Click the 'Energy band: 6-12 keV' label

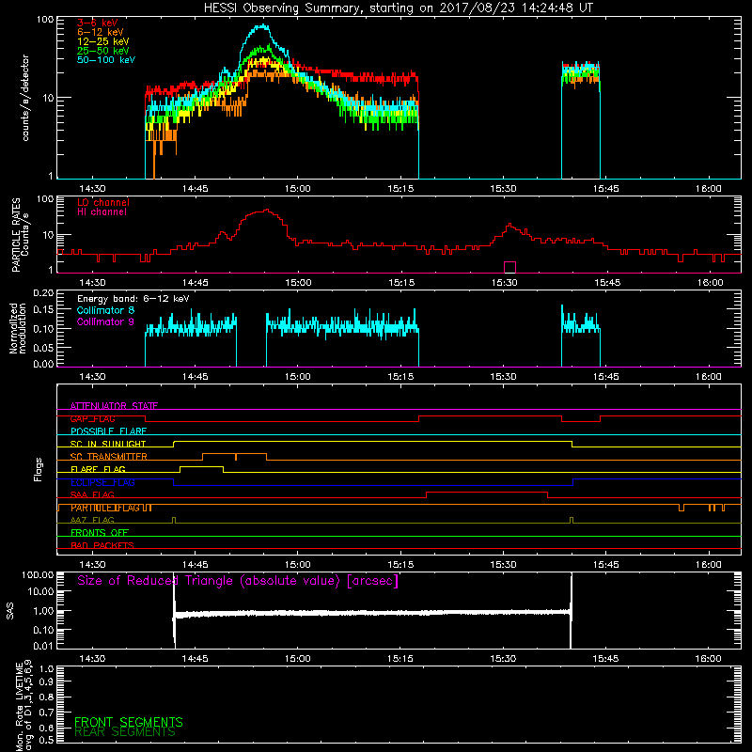(133, 299)
